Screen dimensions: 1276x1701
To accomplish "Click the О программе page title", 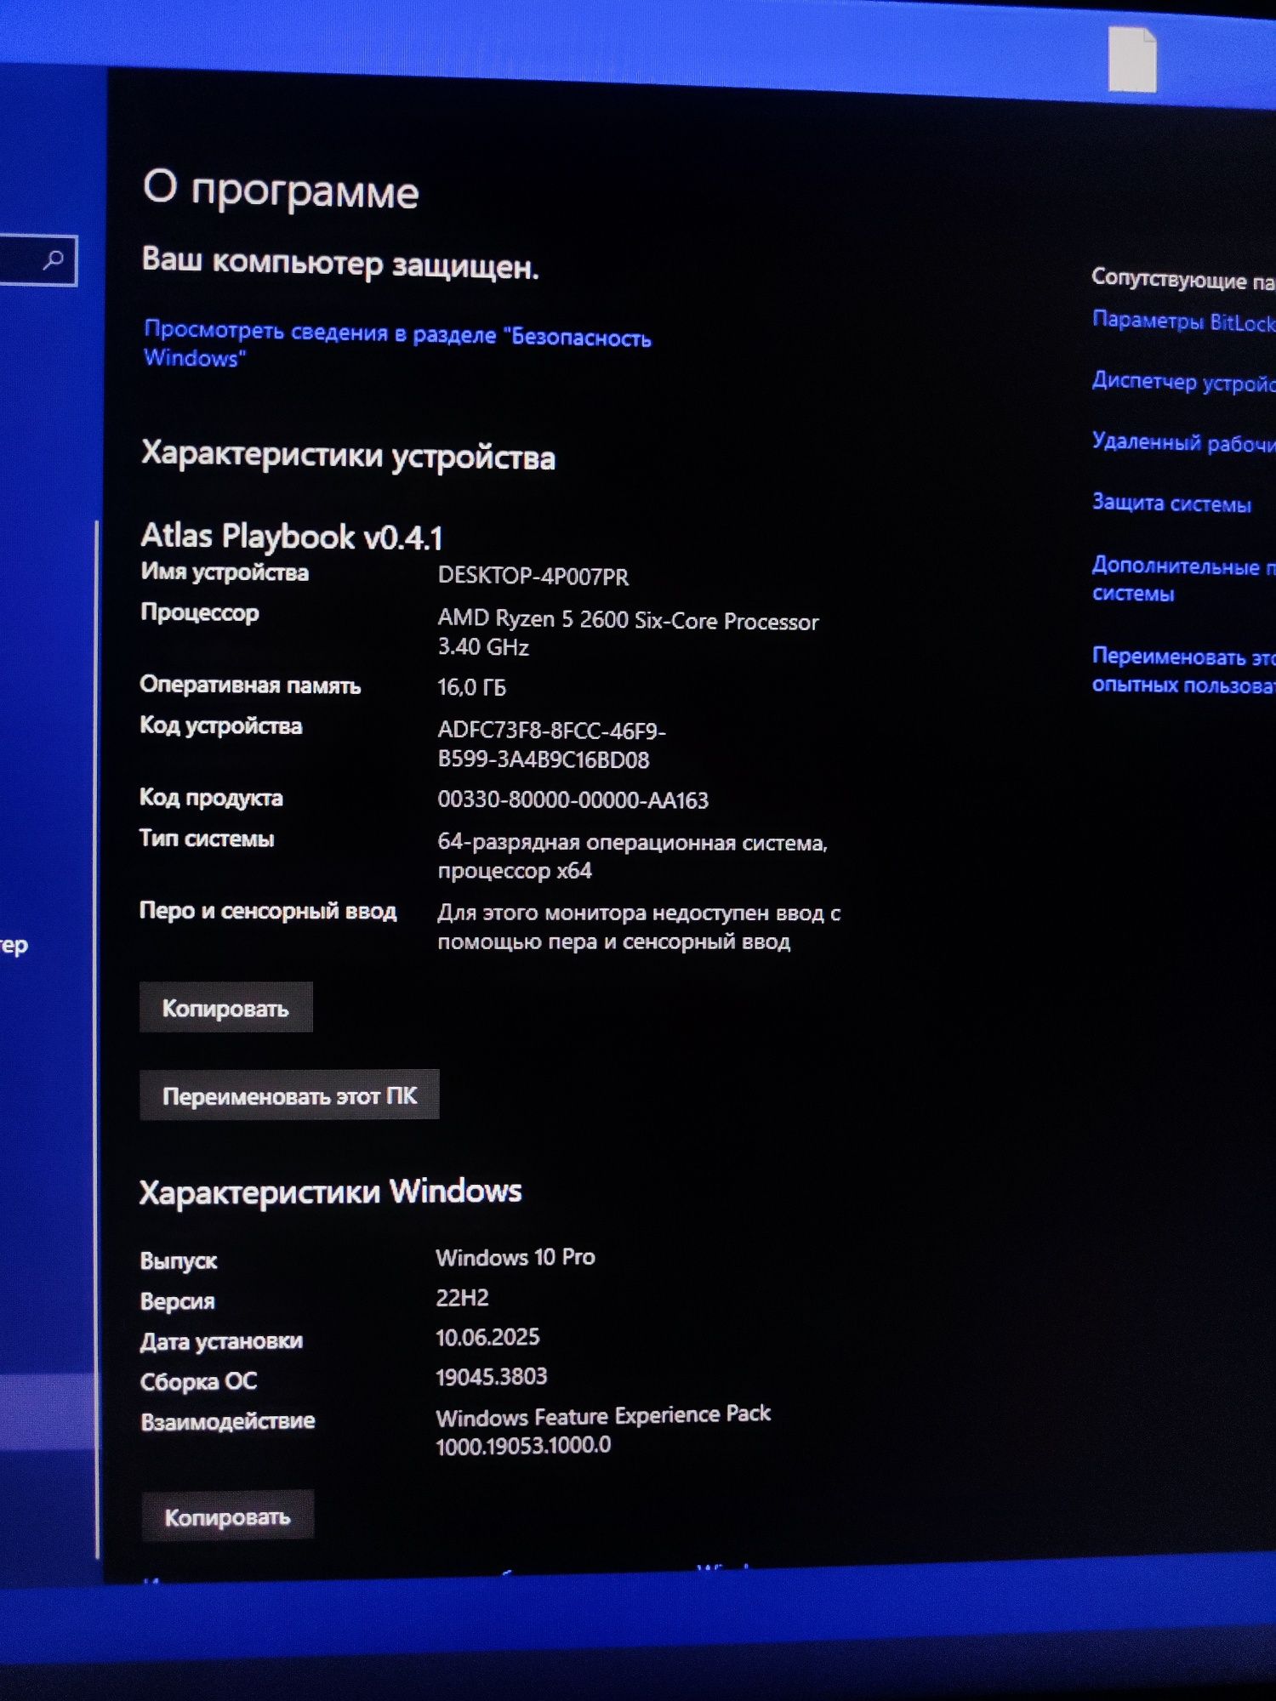I will coord(281,189).
